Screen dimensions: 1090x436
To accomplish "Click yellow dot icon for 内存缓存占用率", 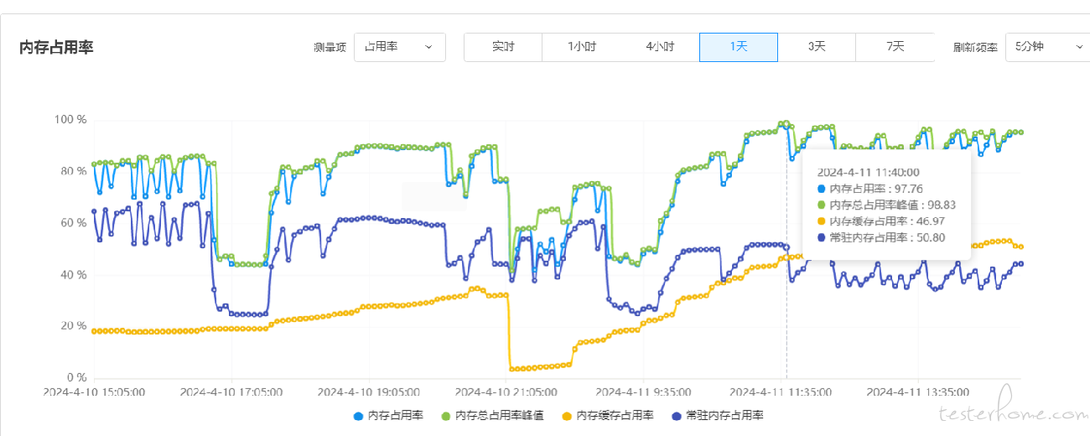I will [x=567, y=416].
